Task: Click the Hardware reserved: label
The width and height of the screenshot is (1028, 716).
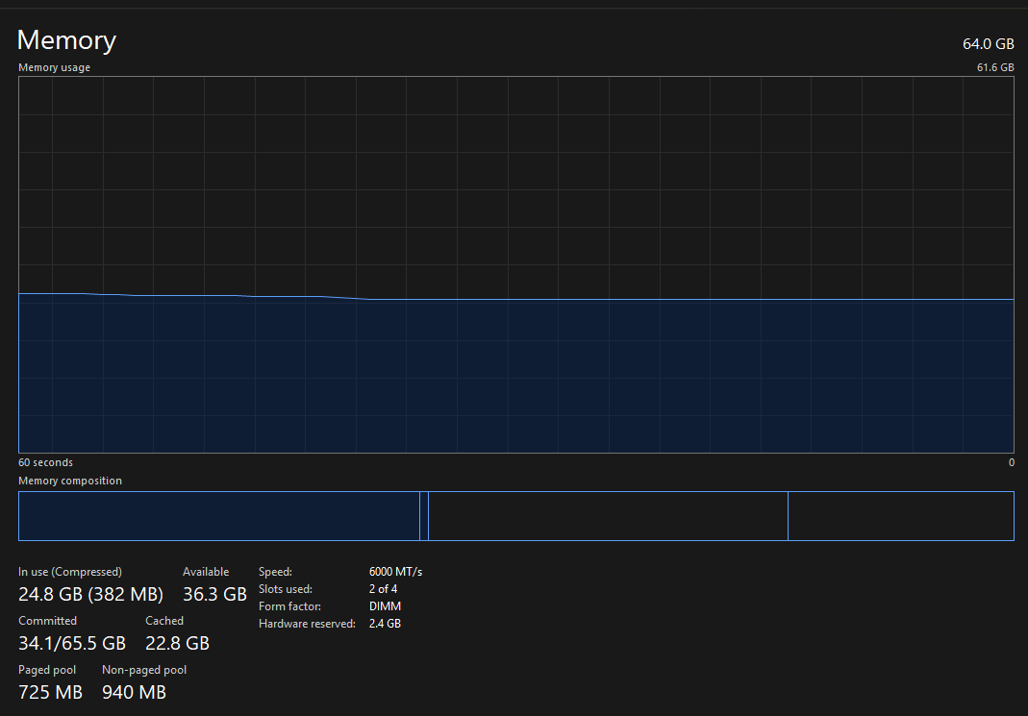Action: click(x=307, y=624)
